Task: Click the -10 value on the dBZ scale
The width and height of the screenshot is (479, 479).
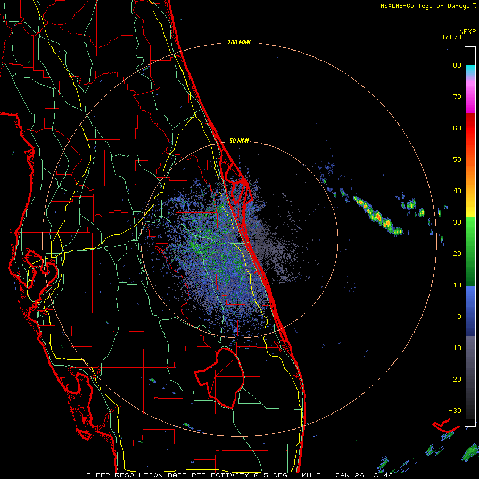Action: (x=455, y=348)
